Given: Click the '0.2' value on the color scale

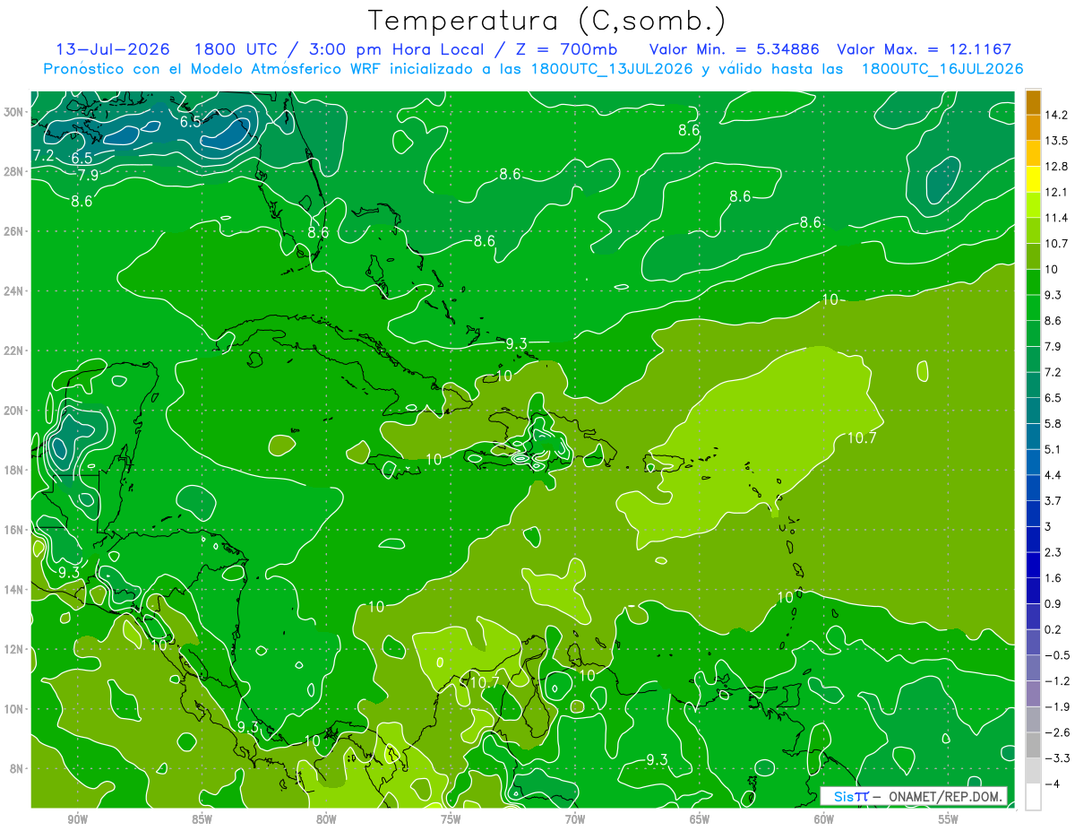Looking at the screenshot, I should 1053,629.
